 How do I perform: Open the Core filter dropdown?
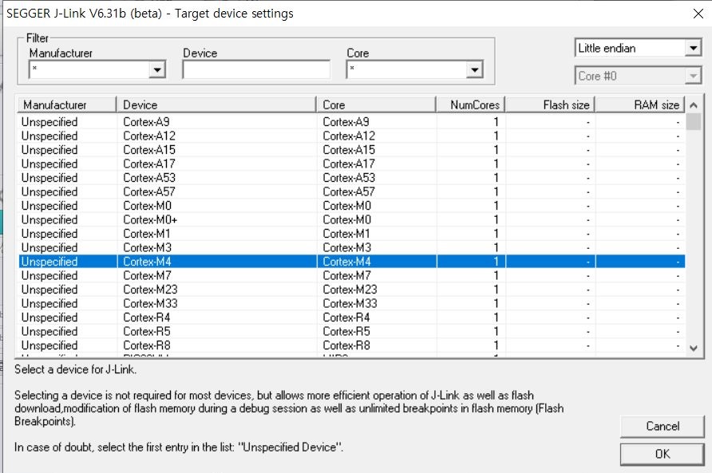474,70
